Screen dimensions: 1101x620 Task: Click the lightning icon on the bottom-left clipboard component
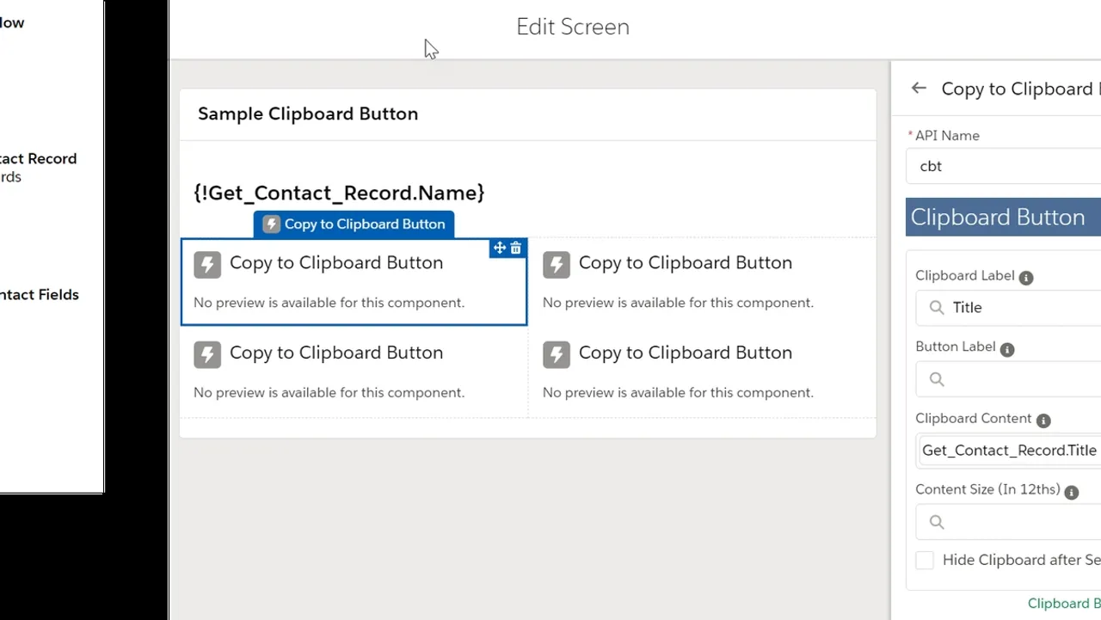click(x=207, y=354)
